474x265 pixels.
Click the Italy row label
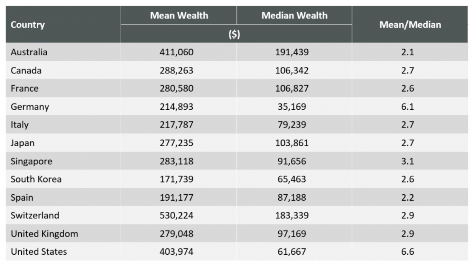(x=20, y=125)
